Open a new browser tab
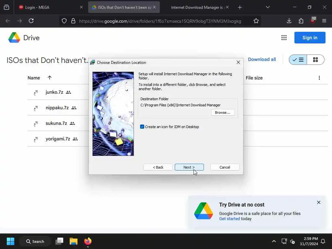The height and width of the screenshot is (249, 332). (x=240, y=7)
